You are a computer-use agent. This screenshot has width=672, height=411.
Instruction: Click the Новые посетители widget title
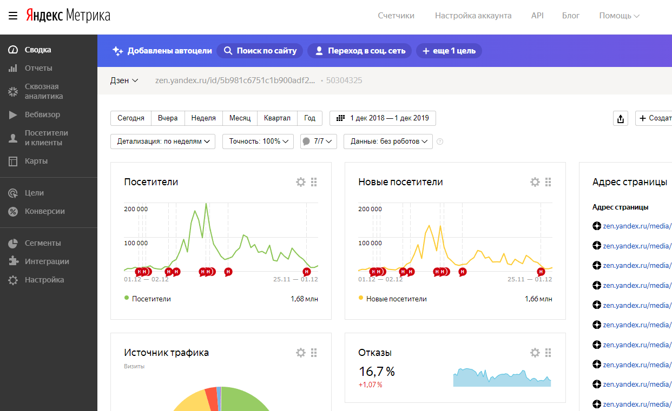coord(400,182)
